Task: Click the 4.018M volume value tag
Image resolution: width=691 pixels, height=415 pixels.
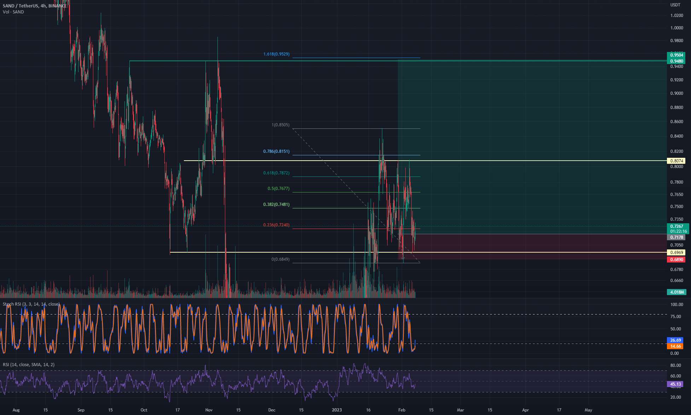Action: [677, 292]
